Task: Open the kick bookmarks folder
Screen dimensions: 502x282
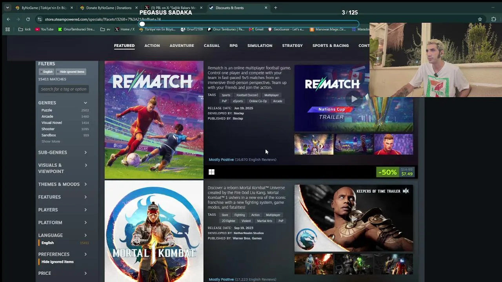Action: coord(24,29)
